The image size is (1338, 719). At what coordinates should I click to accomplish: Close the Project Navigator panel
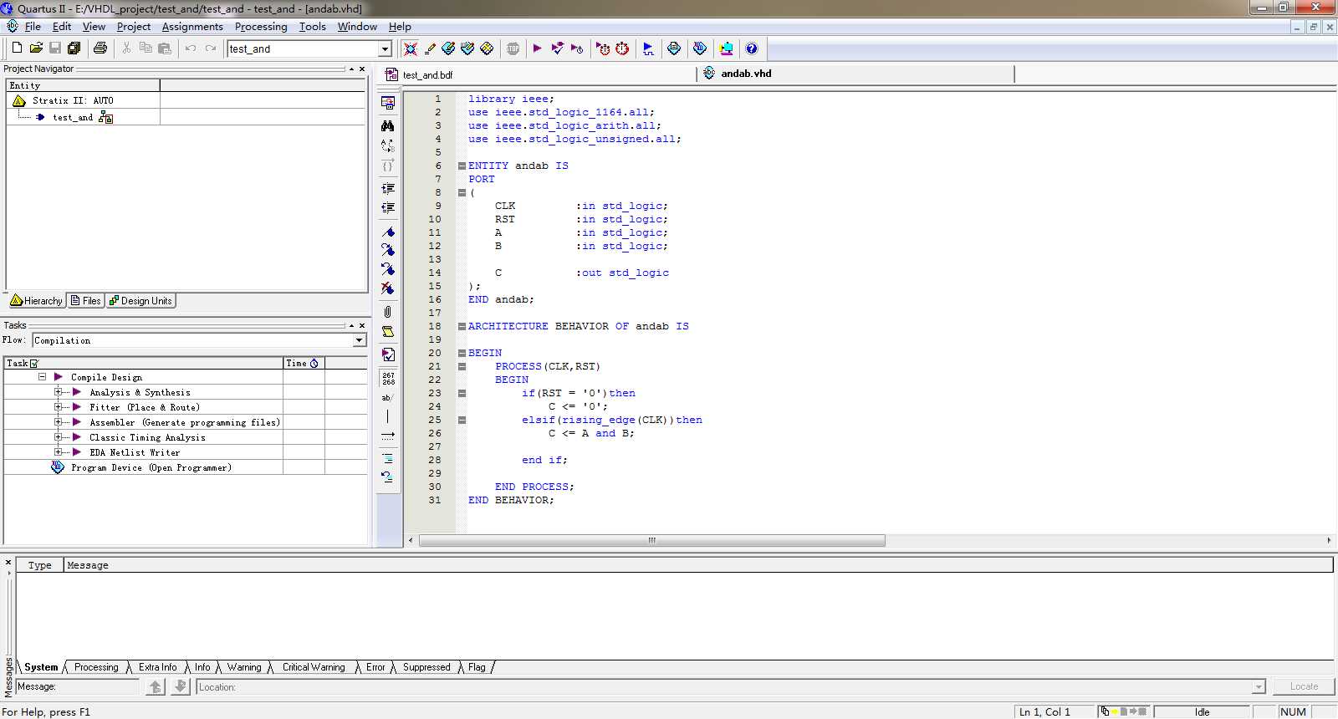coord(362,69)
